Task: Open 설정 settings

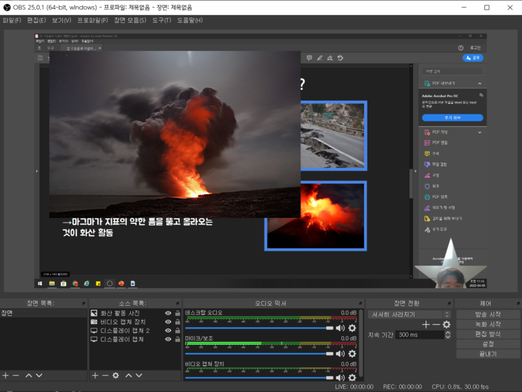Action: (x=488, y=344)
